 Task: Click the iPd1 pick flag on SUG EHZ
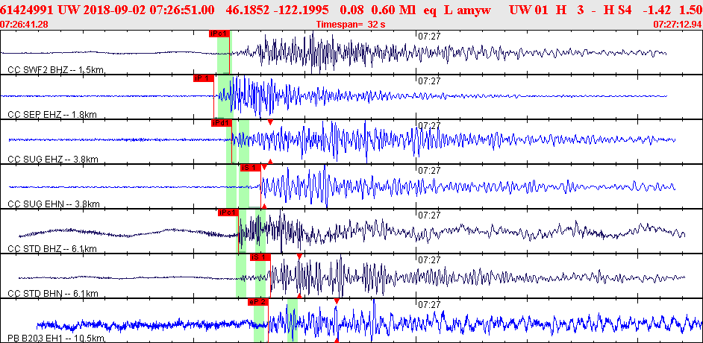tap(222, 123)
